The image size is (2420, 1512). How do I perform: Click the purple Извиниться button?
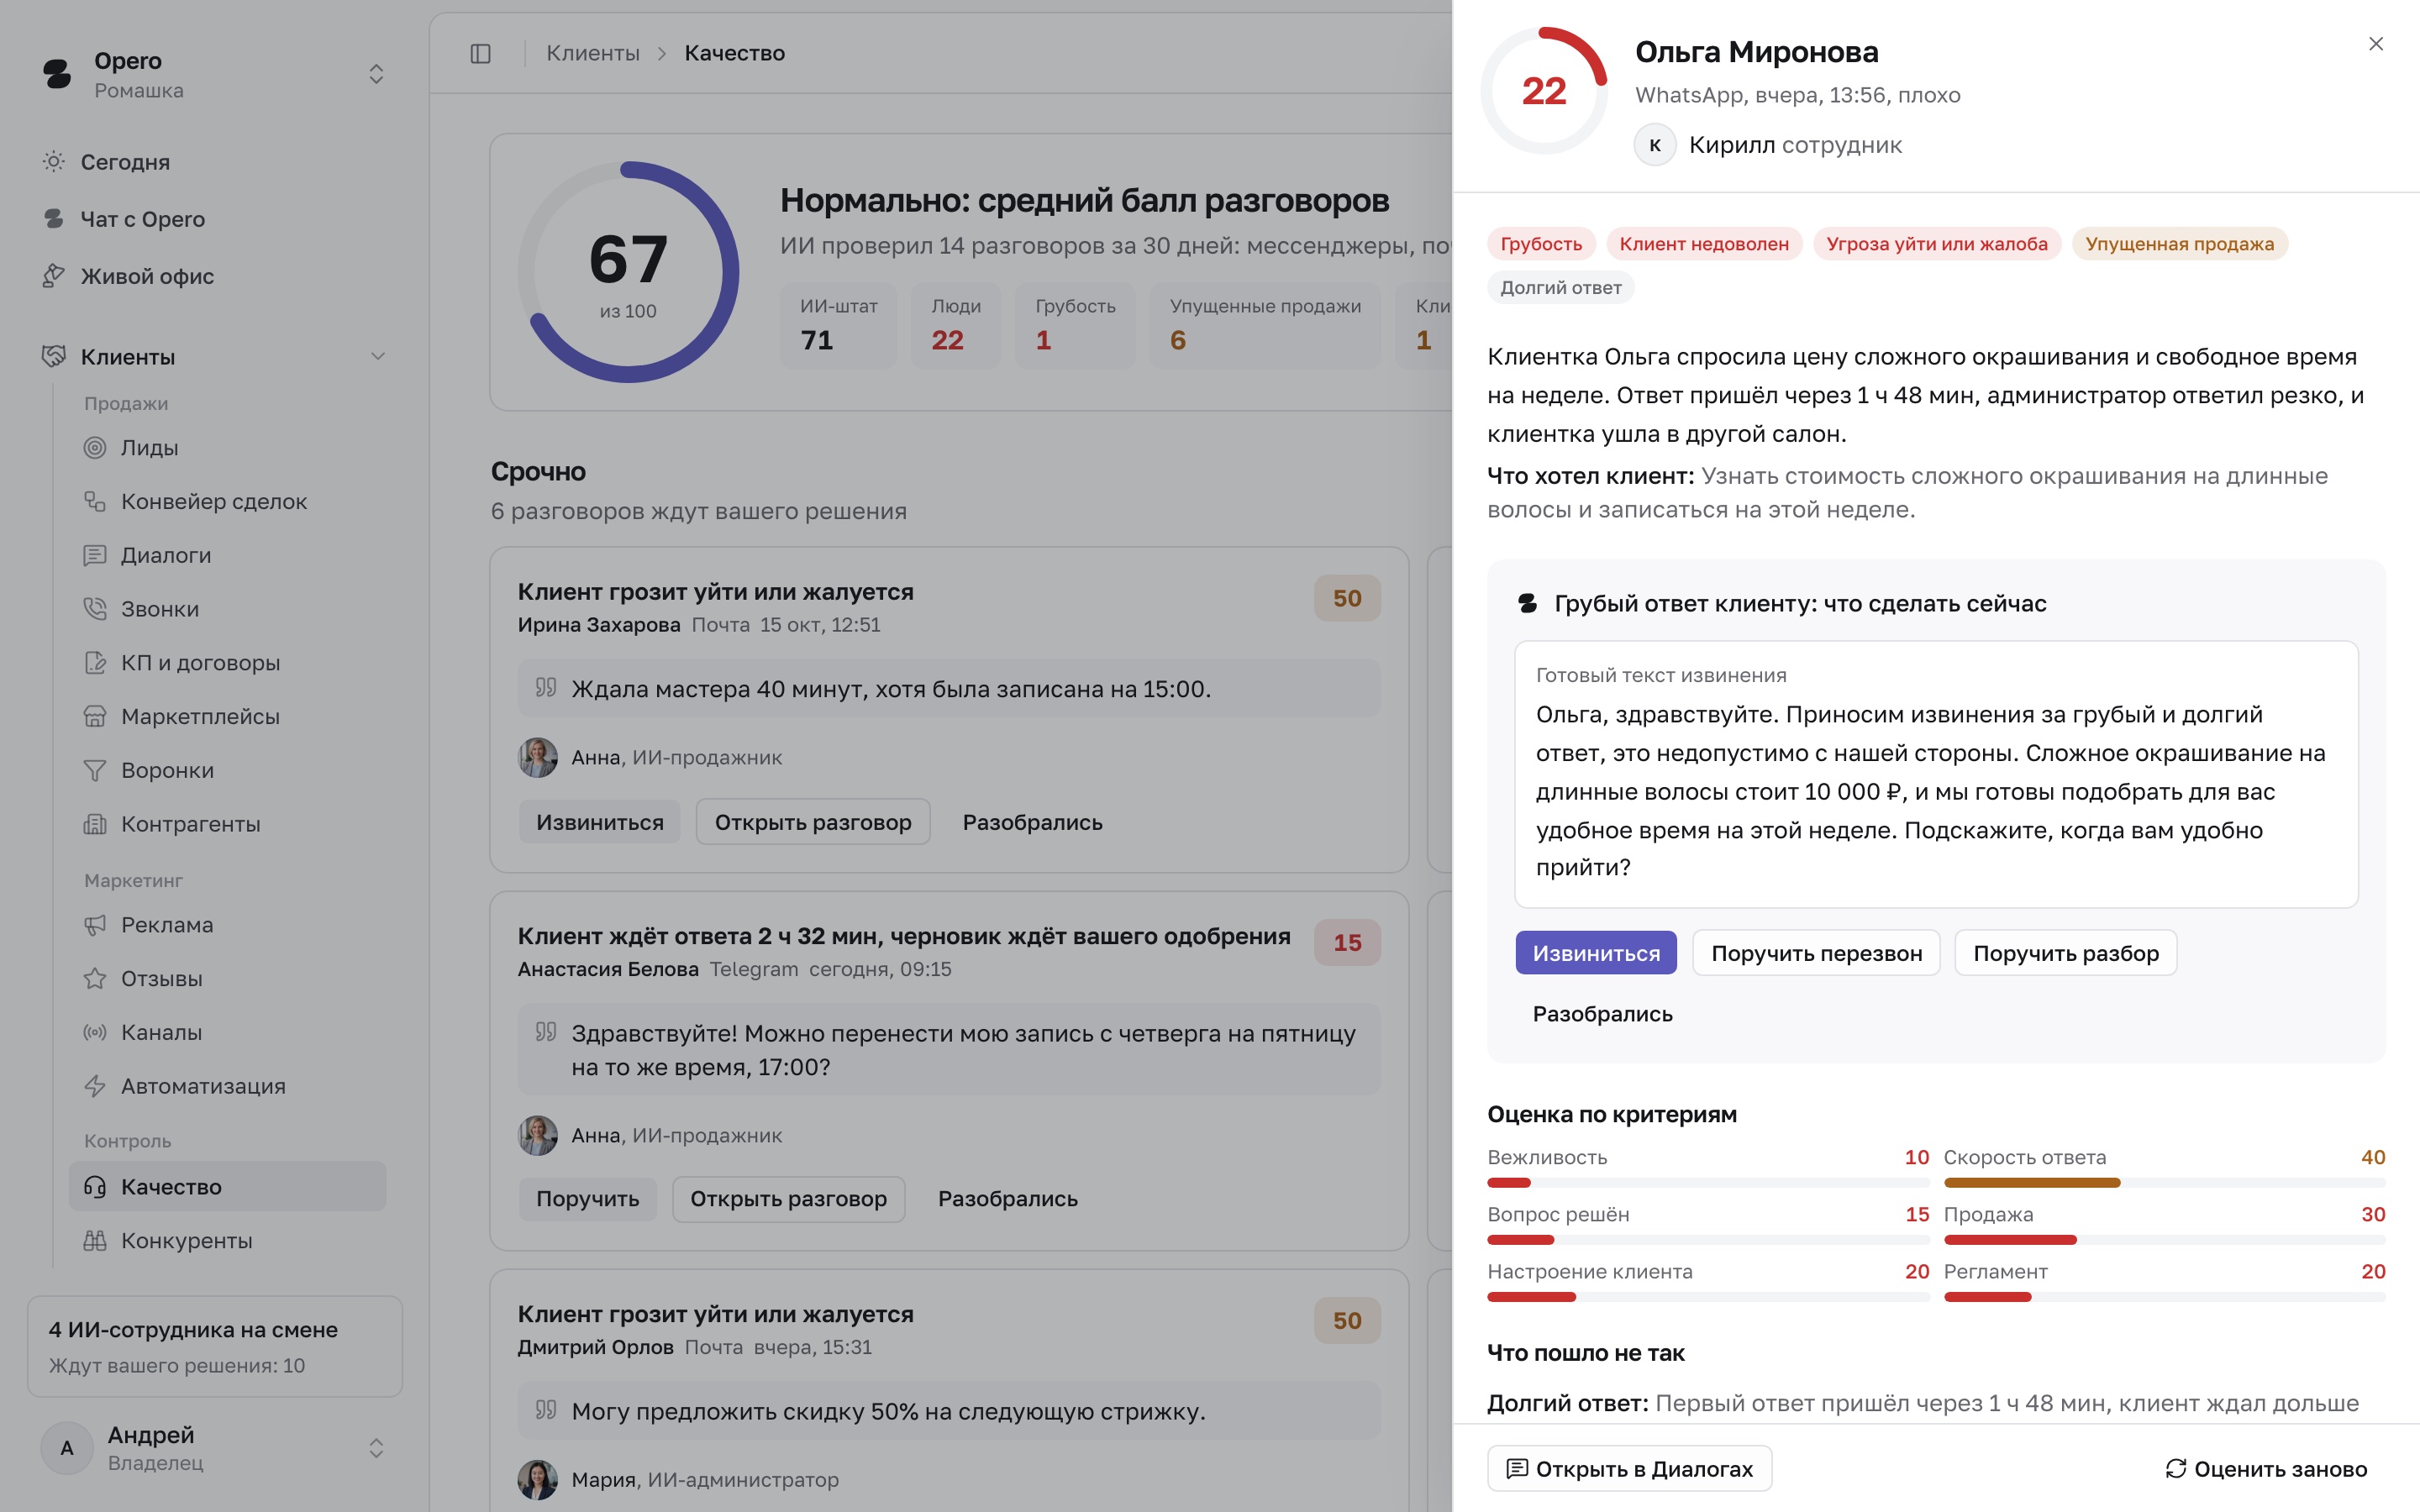coord(1596,953)
